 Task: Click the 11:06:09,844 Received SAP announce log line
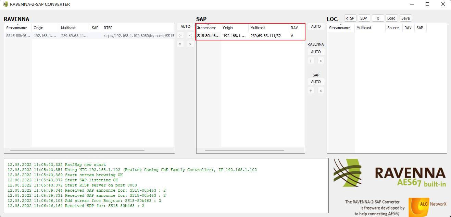pyautogui.click(x=87, y=190)
